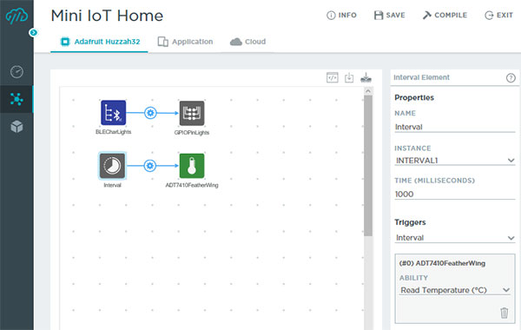Switch to the Adafruit Huzzah32 tab

coord(100,42)
